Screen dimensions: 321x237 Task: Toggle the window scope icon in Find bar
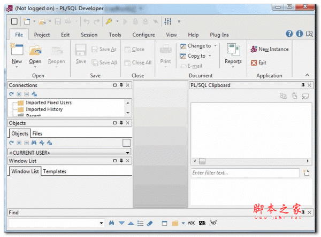164,223
